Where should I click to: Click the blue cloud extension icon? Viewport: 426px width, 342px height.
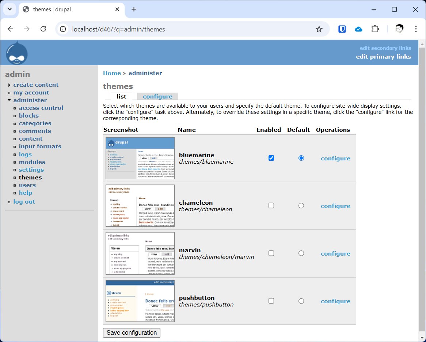tap(359, 29)
